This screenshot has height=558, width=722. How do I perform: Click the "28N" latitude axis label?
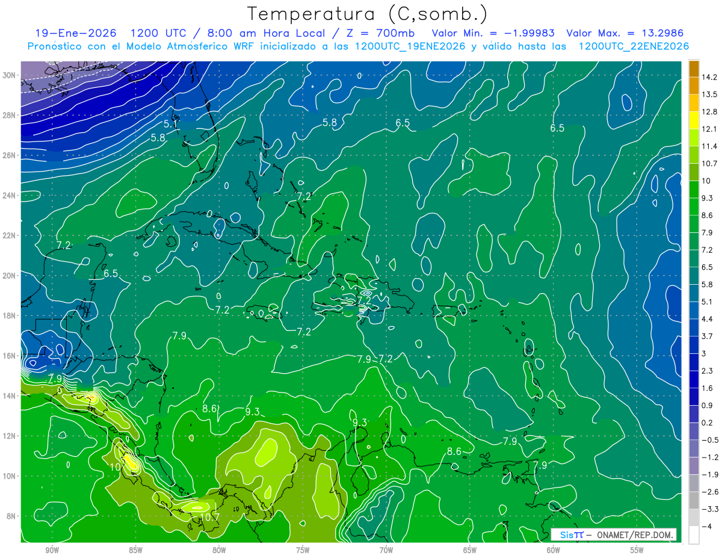pyautogui.click(x=10, y=115)
